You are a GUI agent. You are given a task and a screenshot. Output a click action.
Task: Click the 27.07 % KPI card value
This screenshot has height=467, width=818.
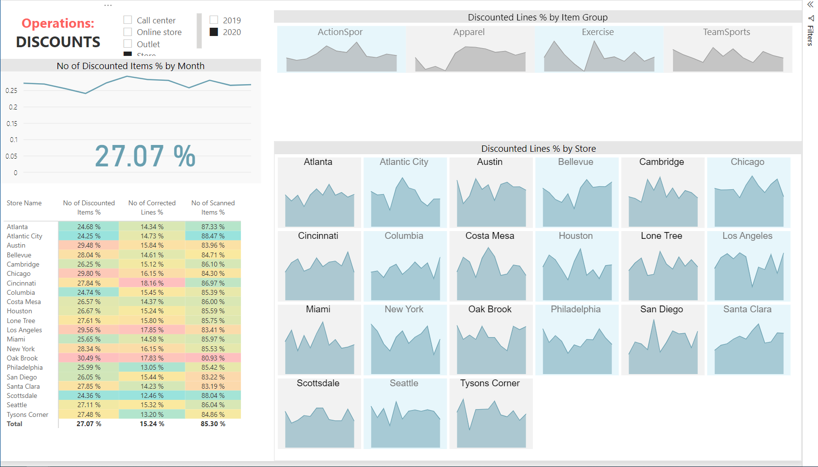click(x=145, y=156)
